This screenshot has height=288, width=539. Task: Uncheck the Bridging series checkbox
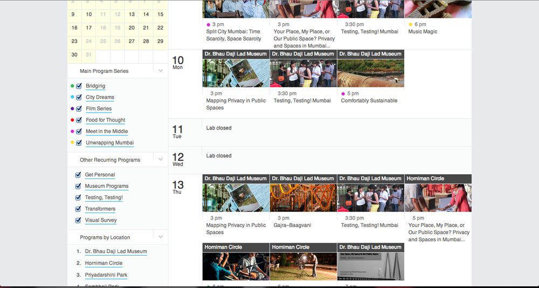[79, 86]
